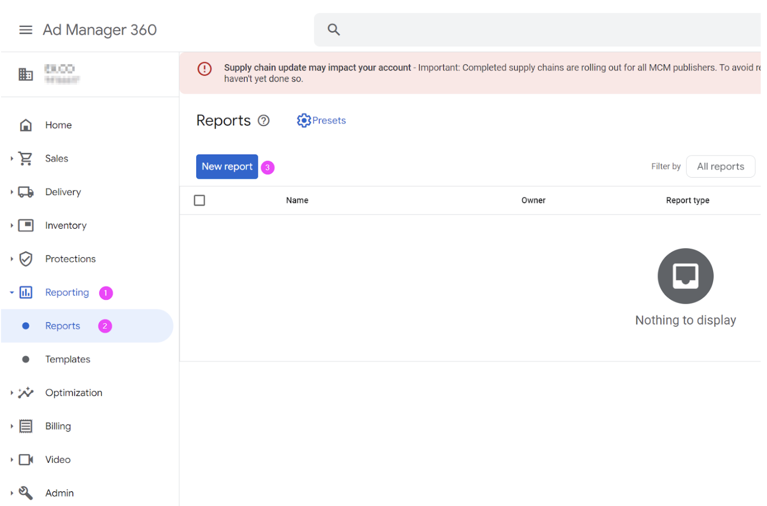Click the Inventory icon in sidebar

point(26,226)
